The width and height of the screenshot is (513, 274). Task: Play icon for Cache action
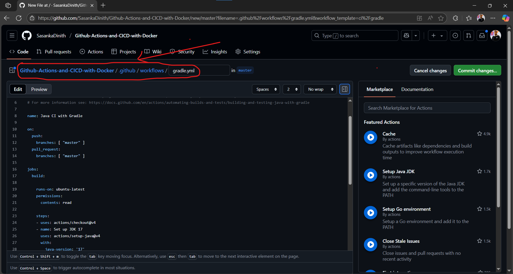coord(371,137)
